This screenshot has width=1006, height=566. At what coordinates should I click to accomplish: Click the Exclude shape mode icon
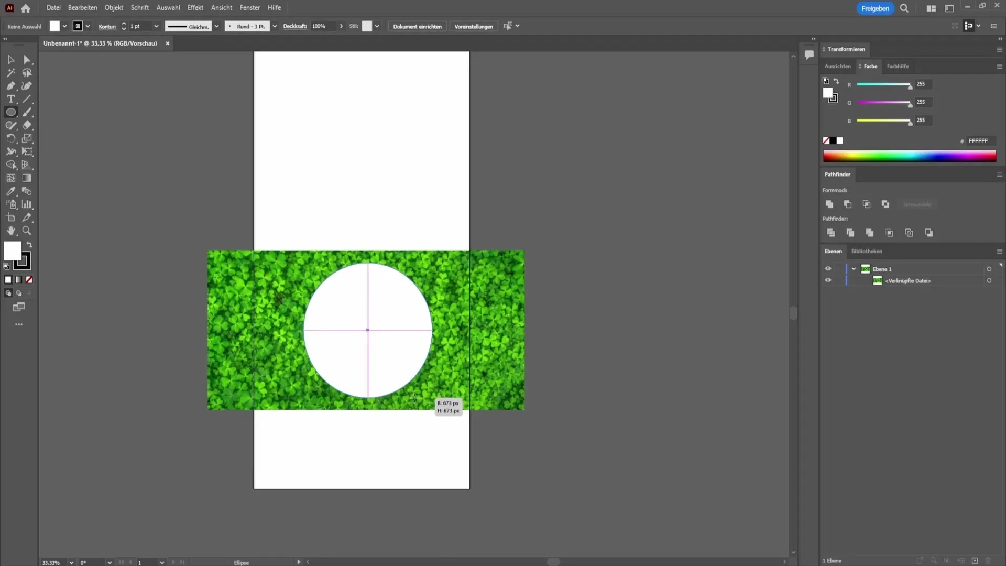[x=885, y=204]
